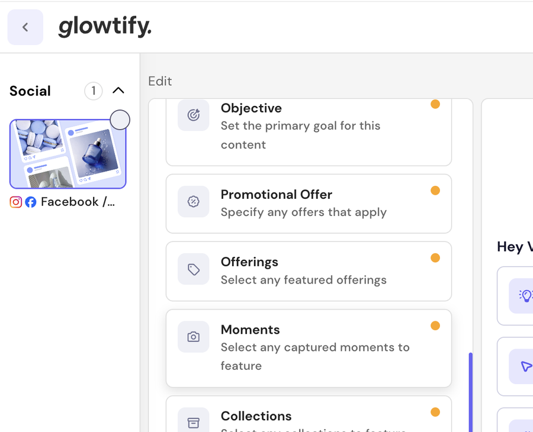Open the Promotional Offer card

[309, 204]
